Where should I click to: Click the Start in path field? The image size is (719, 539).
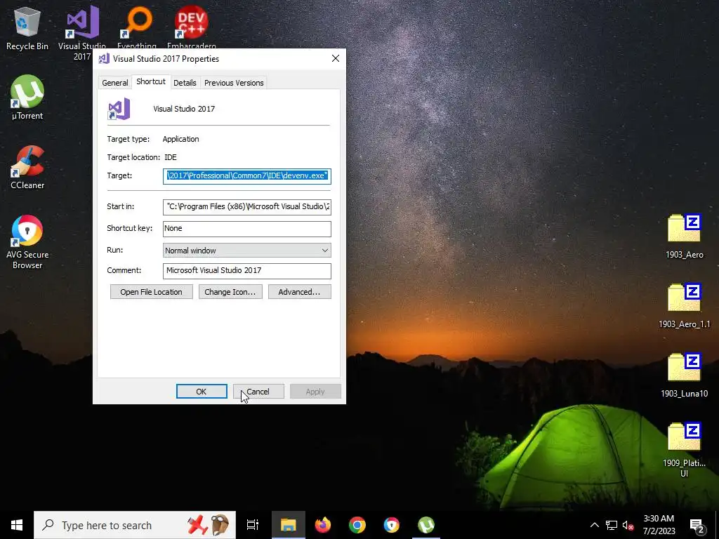pyautogui.click(x=246, y=207)
